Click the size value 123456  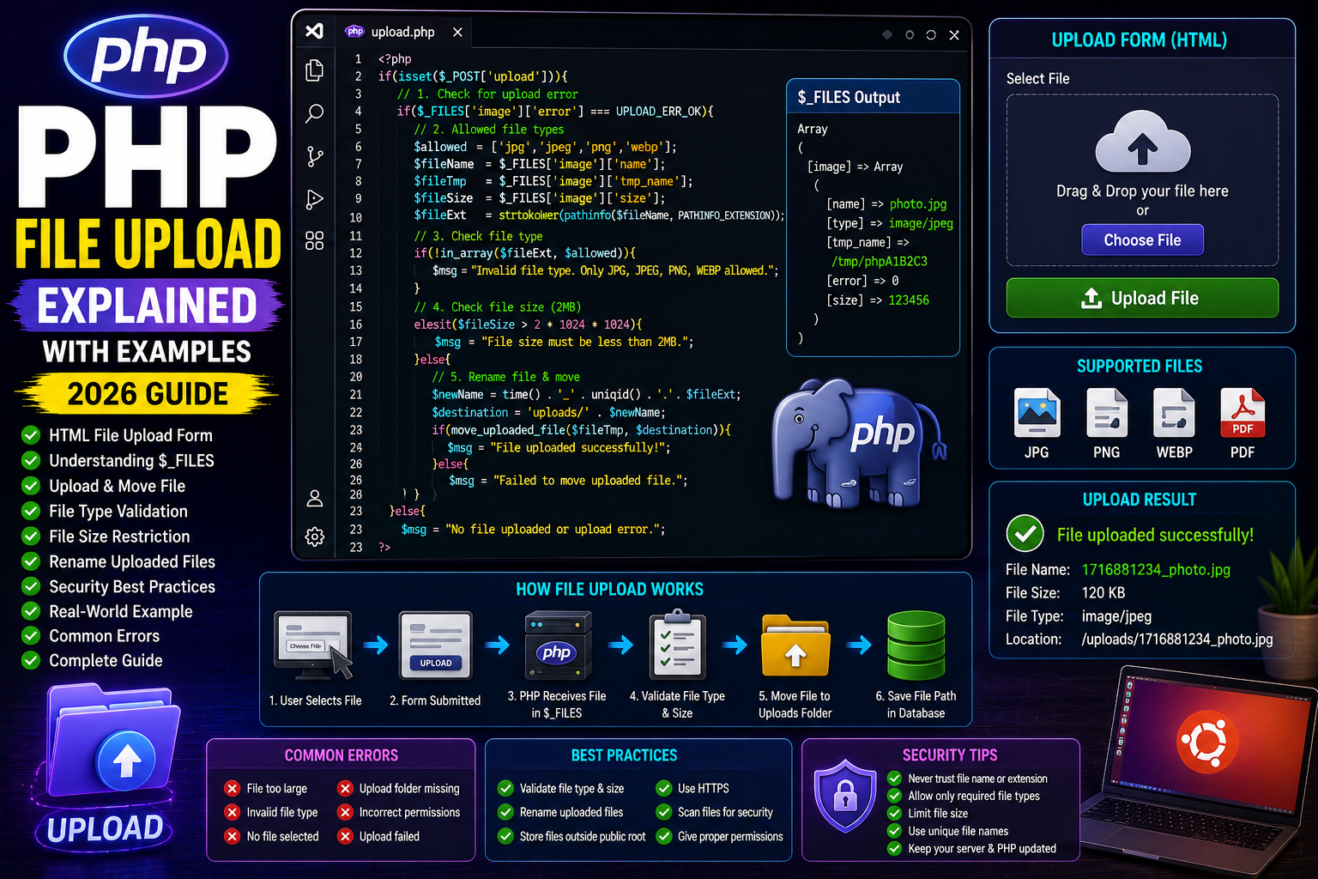pos(909,300)
